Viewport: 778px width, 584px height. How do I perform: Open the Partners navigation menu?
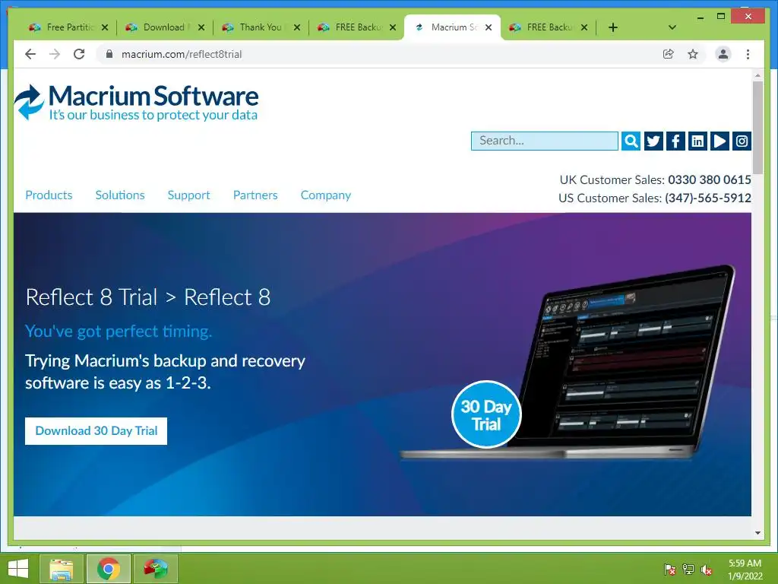(255, 195)
